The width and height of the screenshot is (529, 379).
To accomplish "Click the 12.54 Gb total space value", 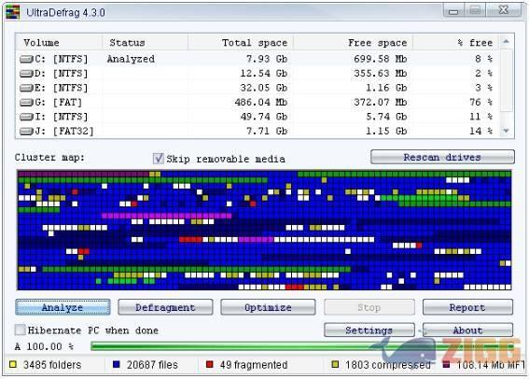I will [x=264, y=74].
